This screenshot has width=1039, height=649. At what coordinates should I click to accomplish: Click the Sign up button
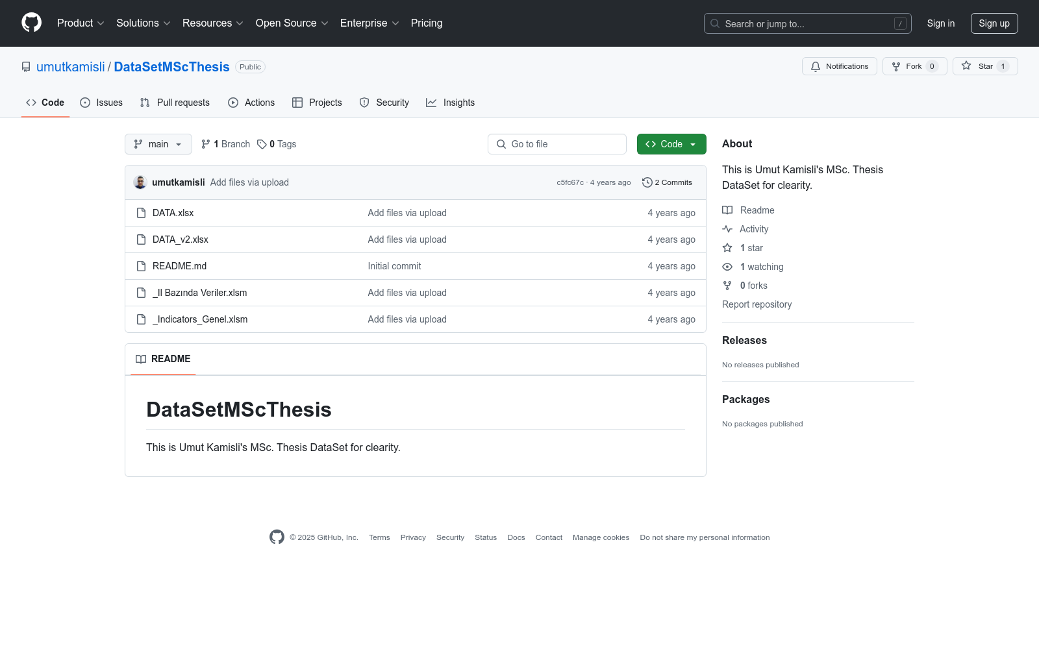click(994, 23)
